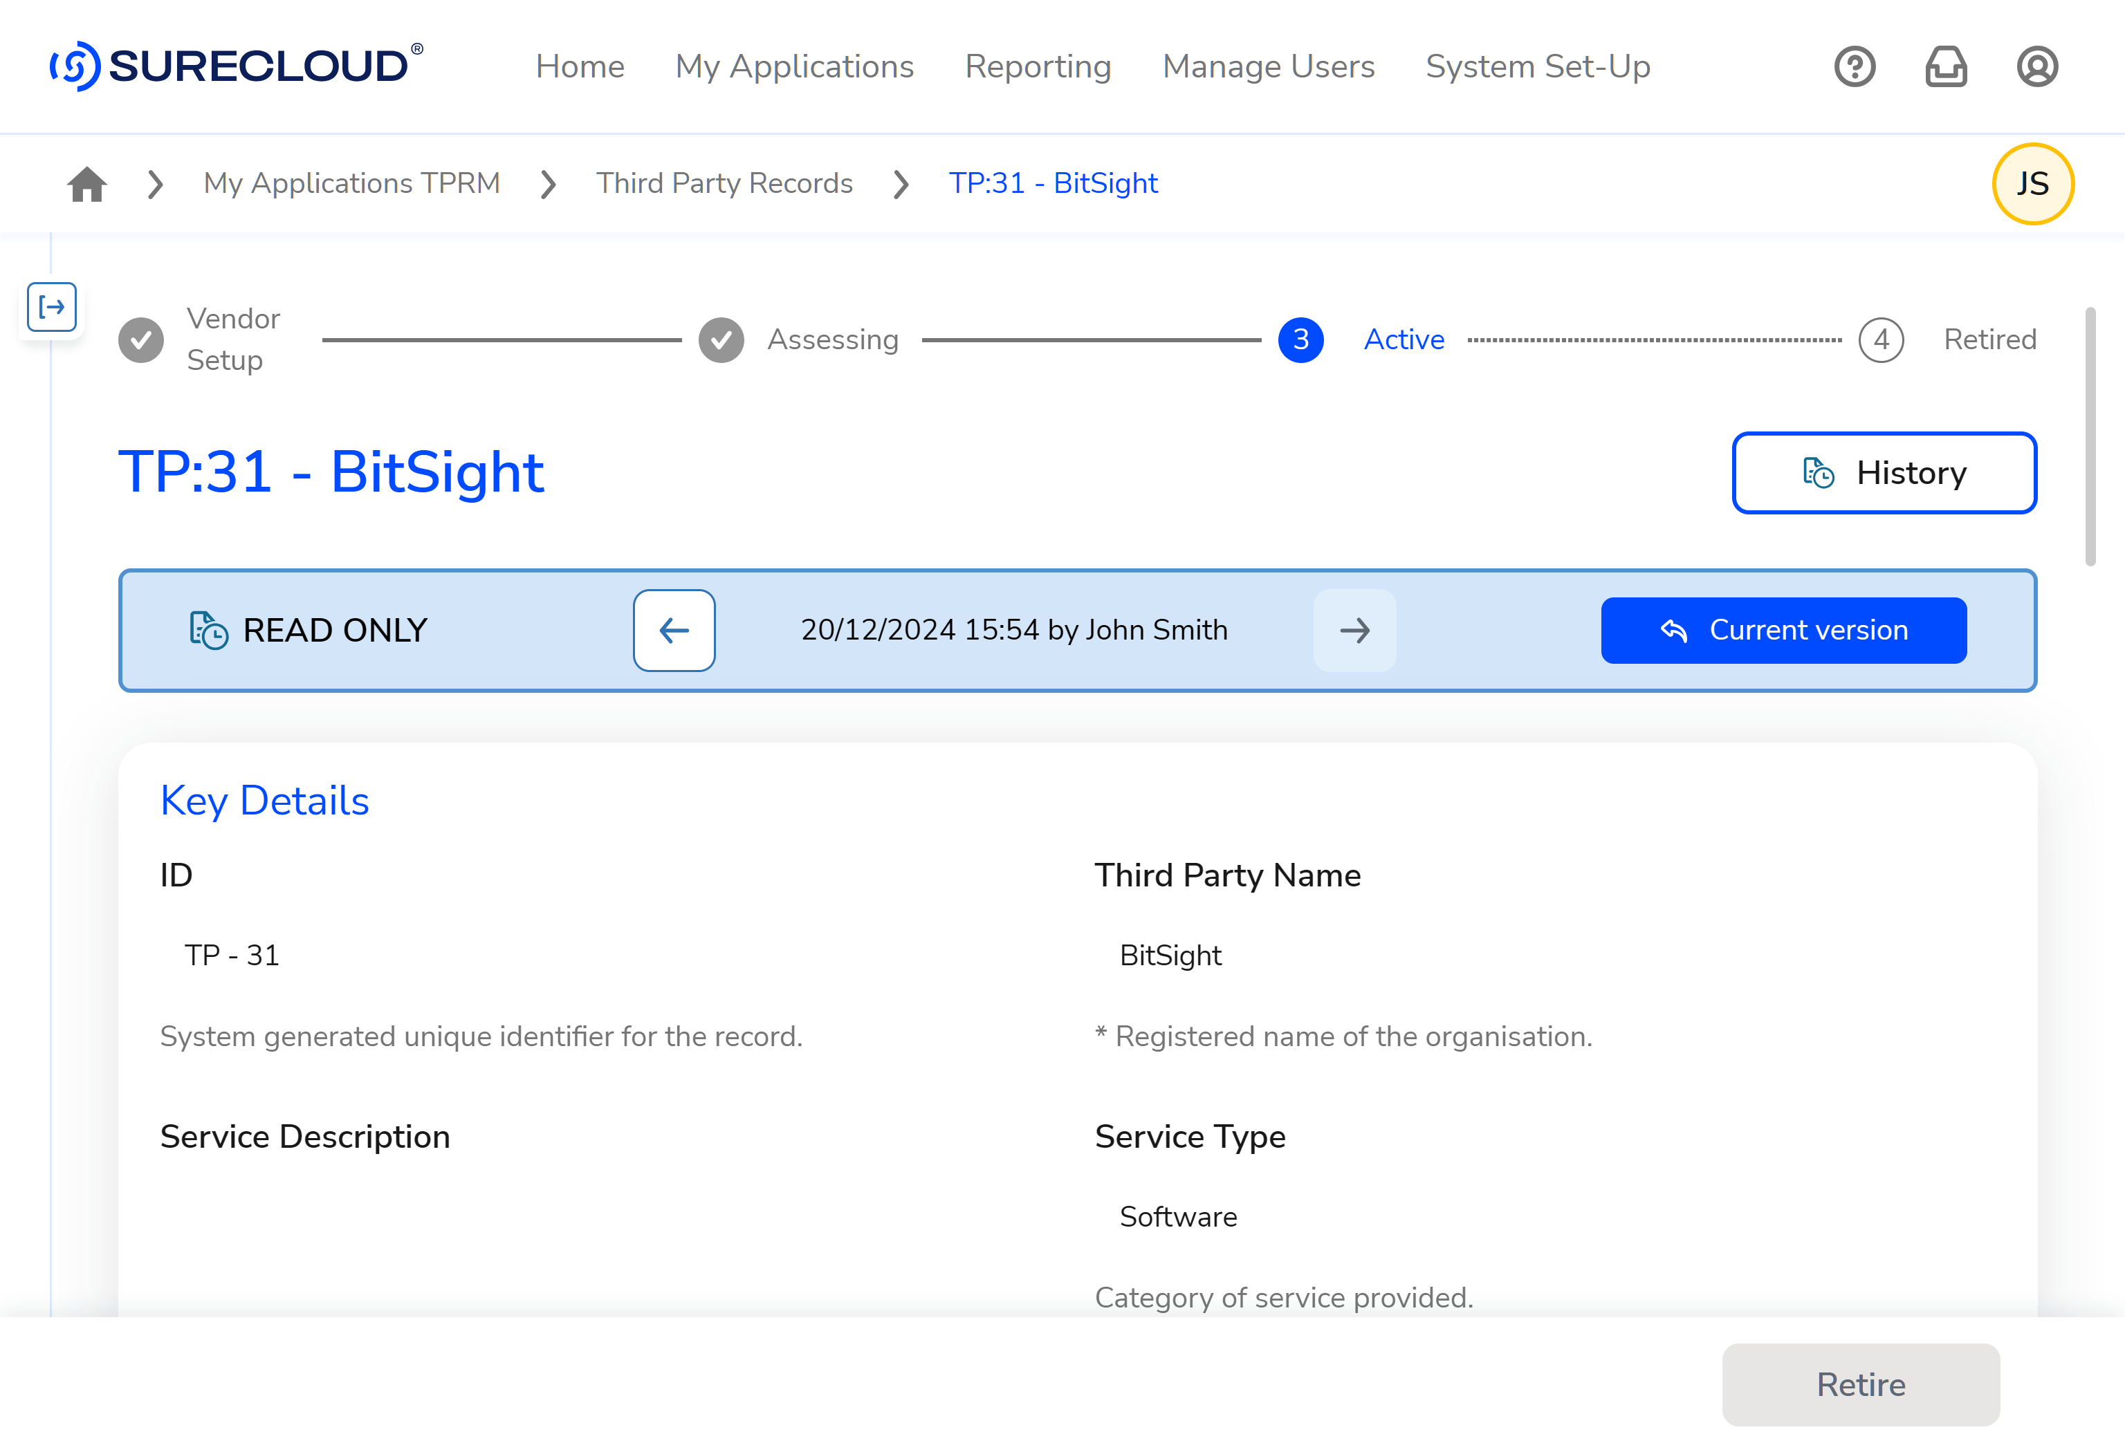Screen dimensions: 2125x1452
Task: Open the account profile icon
Action: click(2036, 66)
